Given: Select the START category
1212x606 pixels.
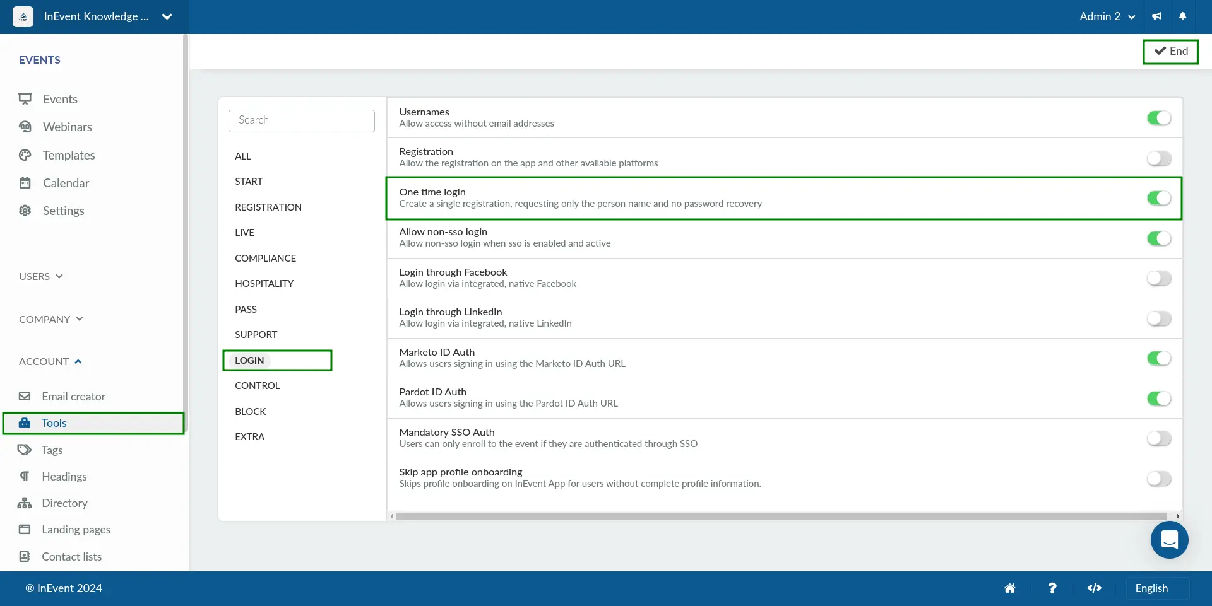Looking at the screenshot, I should [249, 182].
